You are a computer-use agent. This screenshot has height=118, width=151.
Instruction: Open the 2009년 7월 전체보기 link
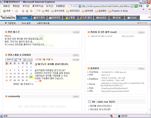(23, 84)
